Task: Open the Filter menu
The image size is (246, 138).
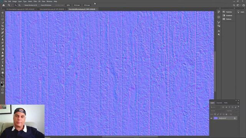Action: pos(35,2)
